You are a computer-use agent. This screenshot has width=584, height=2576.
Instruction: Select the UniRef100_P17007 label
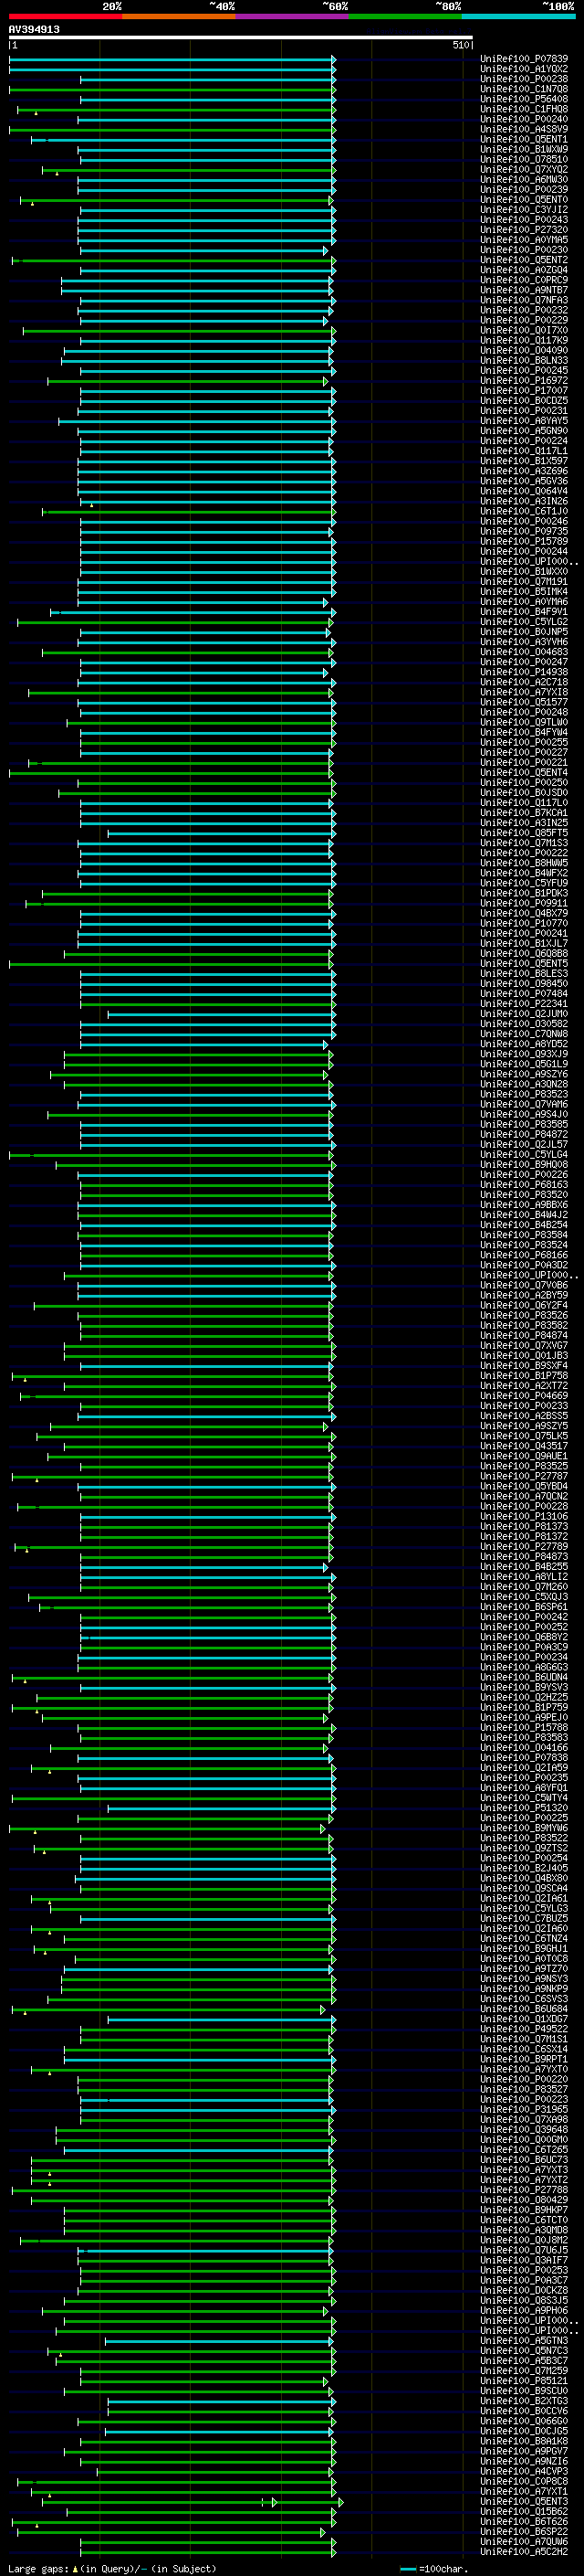[x=524, y=390]
